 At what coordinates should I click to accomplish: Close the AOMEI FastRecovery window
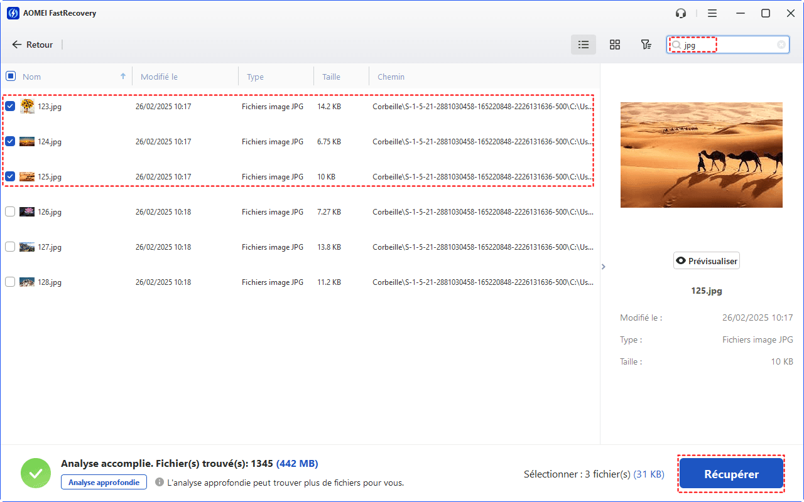(x=791, y=13)
